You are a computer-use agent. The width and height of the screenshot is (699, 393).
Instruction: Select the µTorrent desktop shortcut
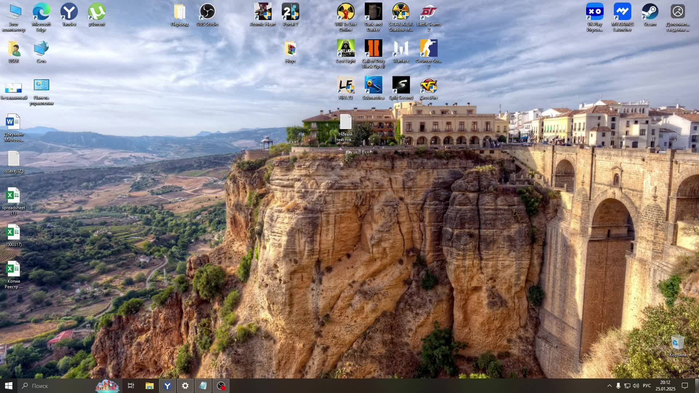[x=96, y=15]
